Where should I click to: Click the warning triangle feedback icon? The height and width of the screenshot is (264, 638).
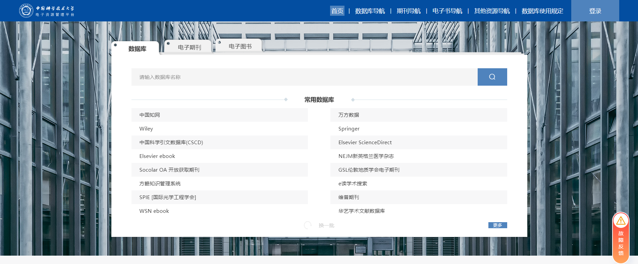click(x=621, y=221)
